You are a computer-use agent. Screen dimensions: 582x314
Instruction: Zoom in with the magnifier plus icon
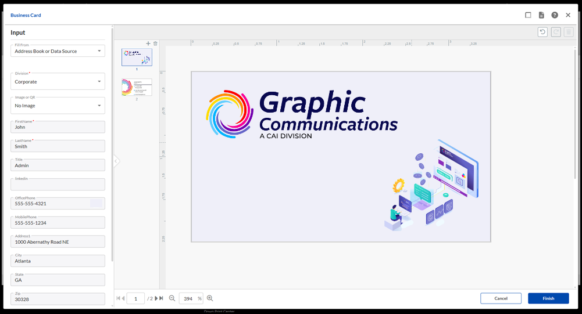(210, 298)
